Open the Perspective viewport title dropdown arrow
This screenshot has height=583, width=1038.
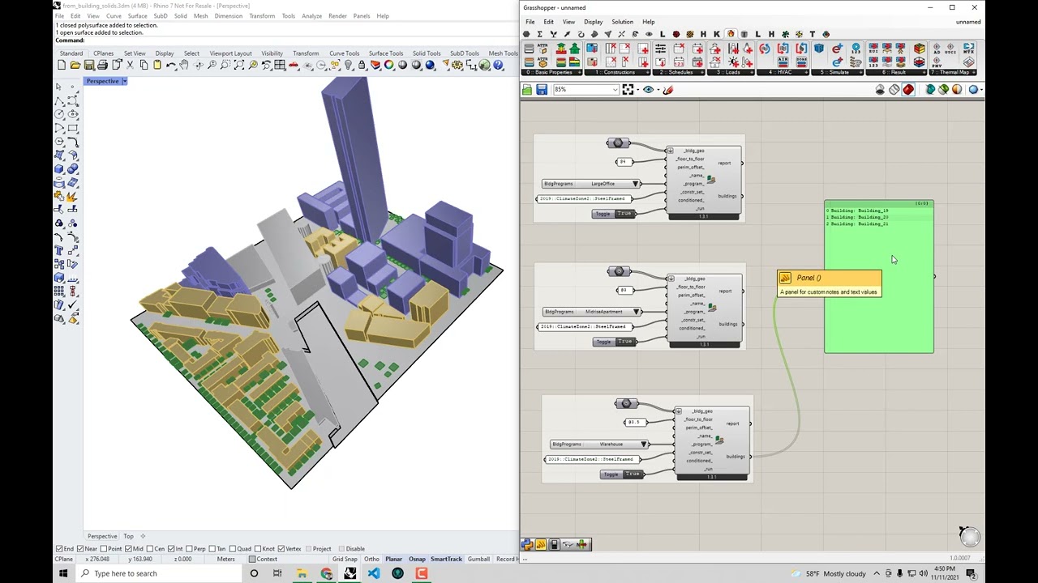click(x=124, y=81)
